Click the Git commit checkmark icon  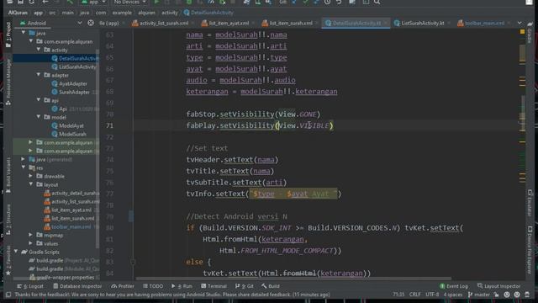[x=305, y=2]
